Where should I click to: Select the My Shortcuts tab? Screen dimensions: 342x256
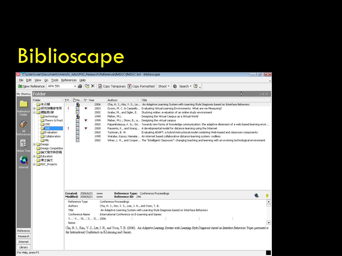pos(24,94)
